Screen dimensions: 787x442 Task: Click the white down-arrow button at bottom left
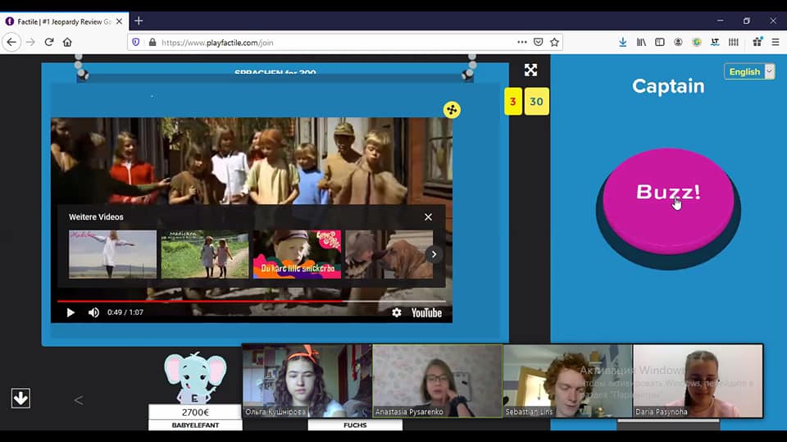point(20,399)
